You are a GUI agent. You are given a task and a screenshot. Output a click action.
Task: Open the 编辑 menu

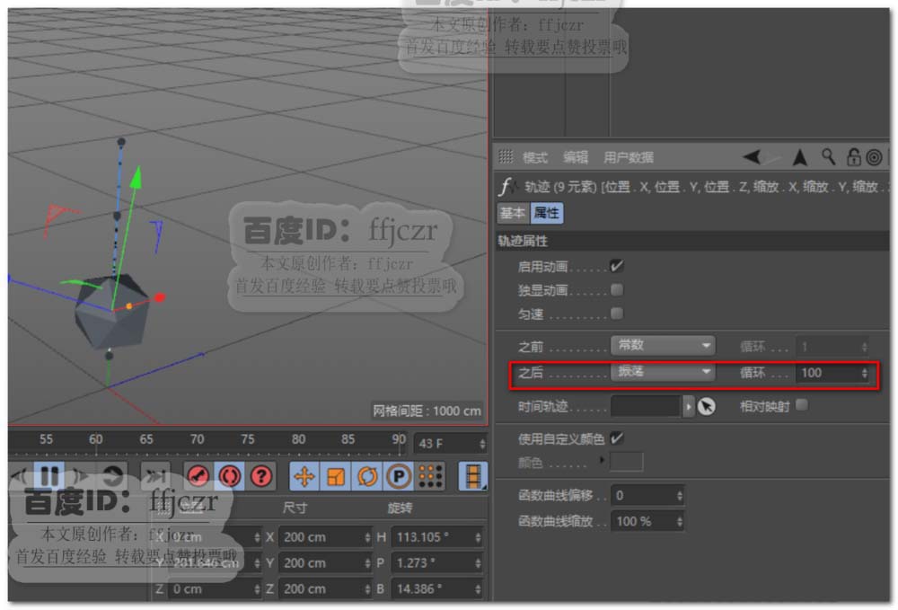click(575, 157)
